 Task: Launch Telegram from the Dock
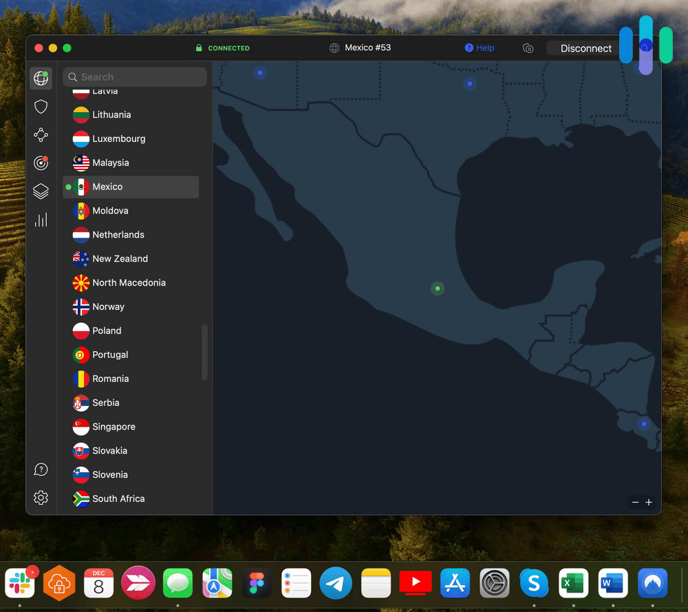336,582
